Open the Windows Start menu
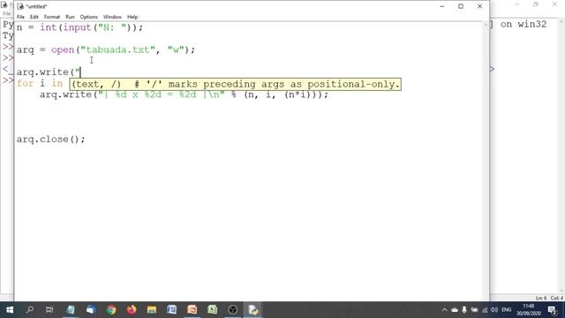The height and width of the screenshot is (318, 565). [x=10, y=310]
